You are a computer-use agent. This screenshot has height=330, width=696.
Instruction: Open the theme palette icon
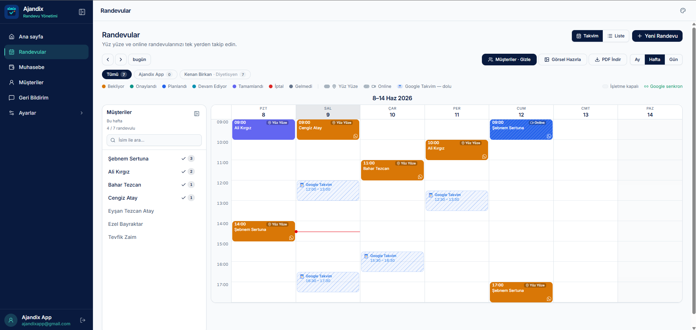coord(683,11)
